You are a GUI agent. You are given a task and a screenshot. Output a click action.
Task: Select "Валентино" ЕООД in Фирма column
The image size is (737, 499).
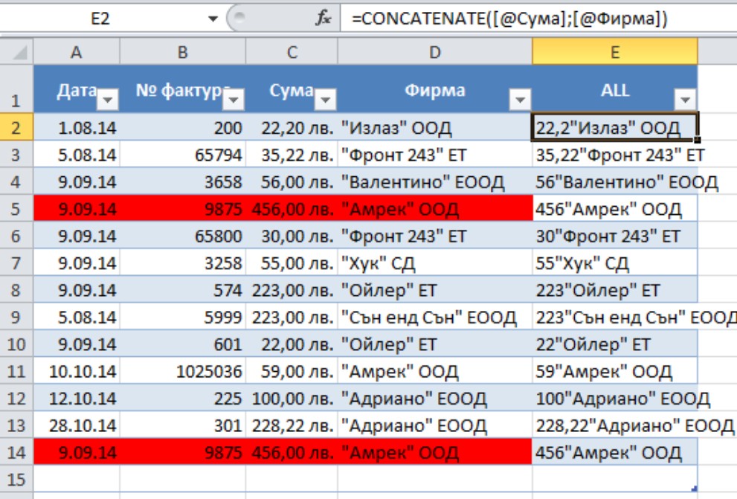point(435,182)
